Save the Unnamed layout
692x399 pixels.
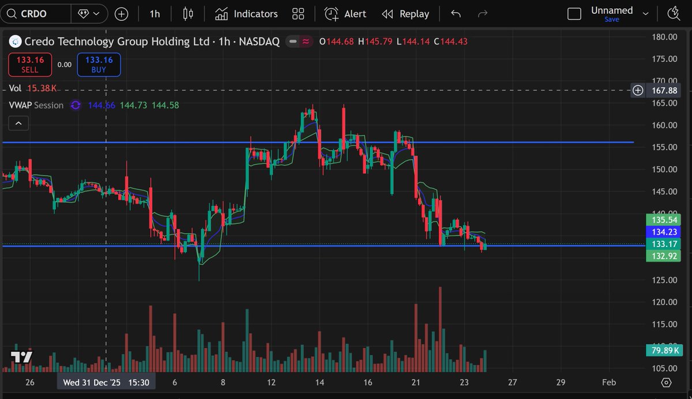tap(612, 20)
